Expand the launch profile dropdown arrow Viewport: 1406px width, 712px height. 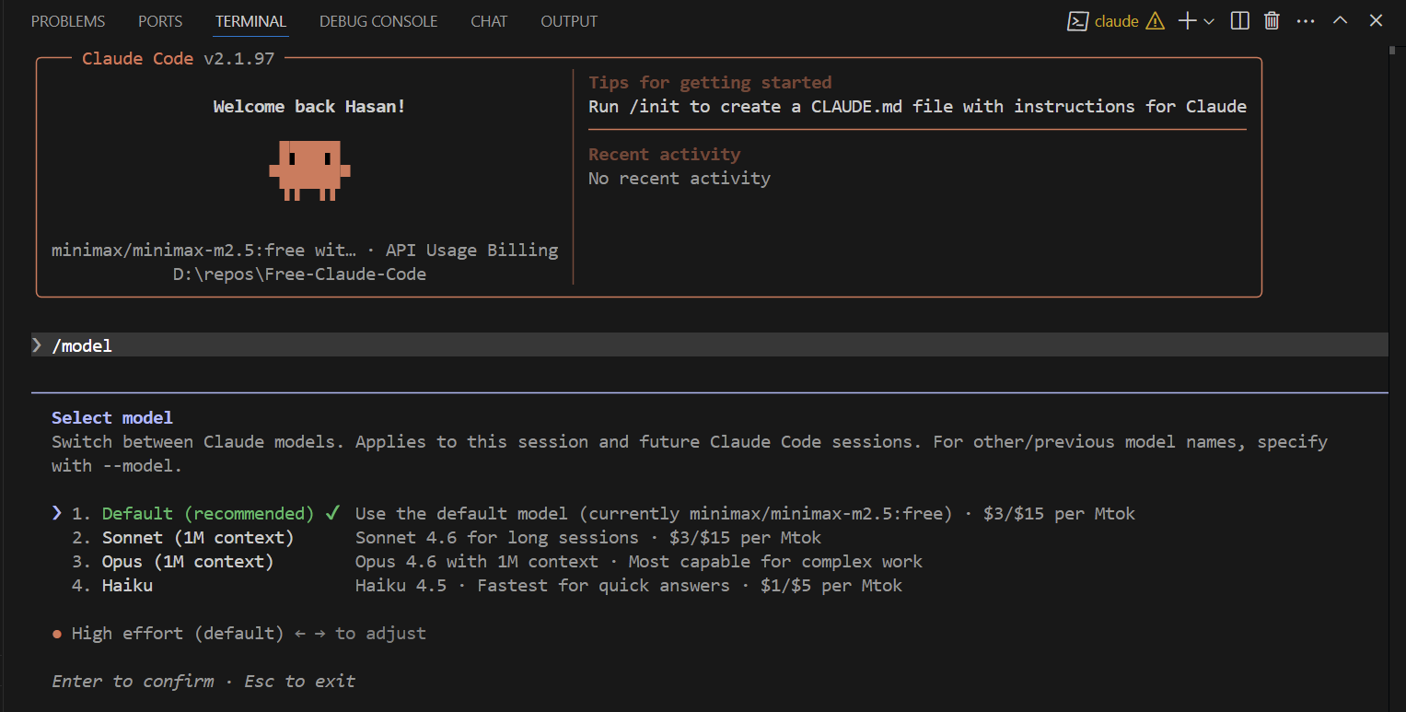click(1209, 21)
